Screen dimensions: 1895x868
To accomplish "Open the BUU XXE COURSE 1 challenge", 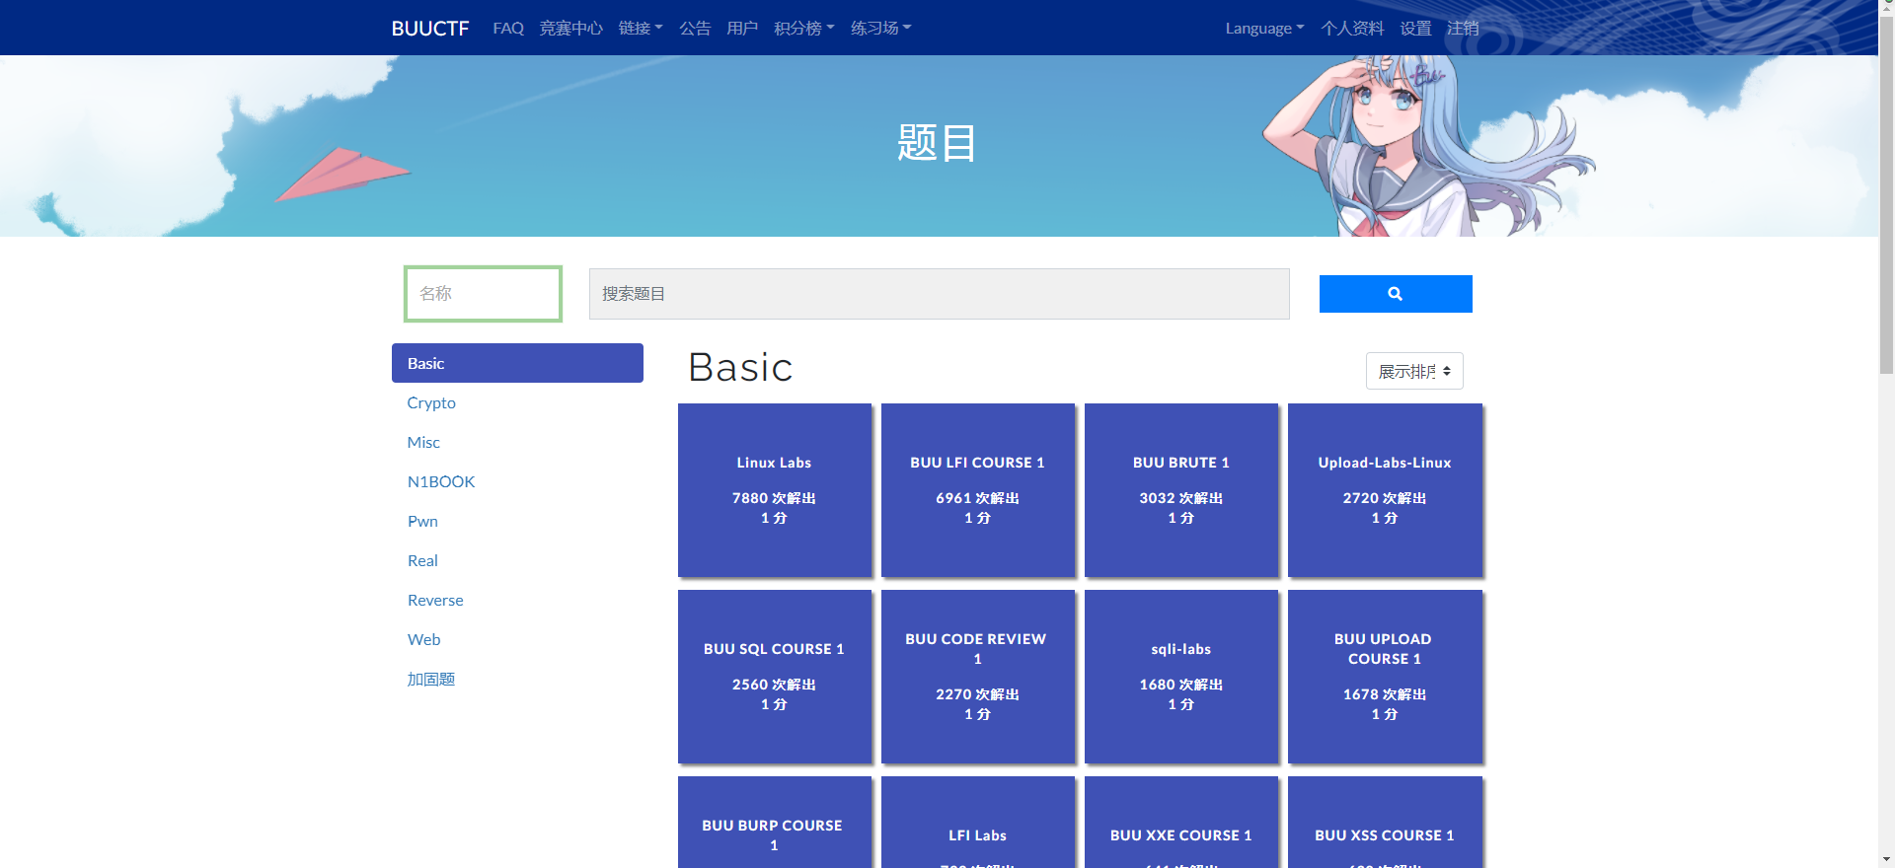I will pyautogui.click(x=1181, y=823).
